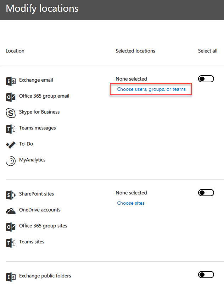Open Choose users, groups, or teams
The width and height of the screenshot is (224, 287).
click(x=151, y=89)
